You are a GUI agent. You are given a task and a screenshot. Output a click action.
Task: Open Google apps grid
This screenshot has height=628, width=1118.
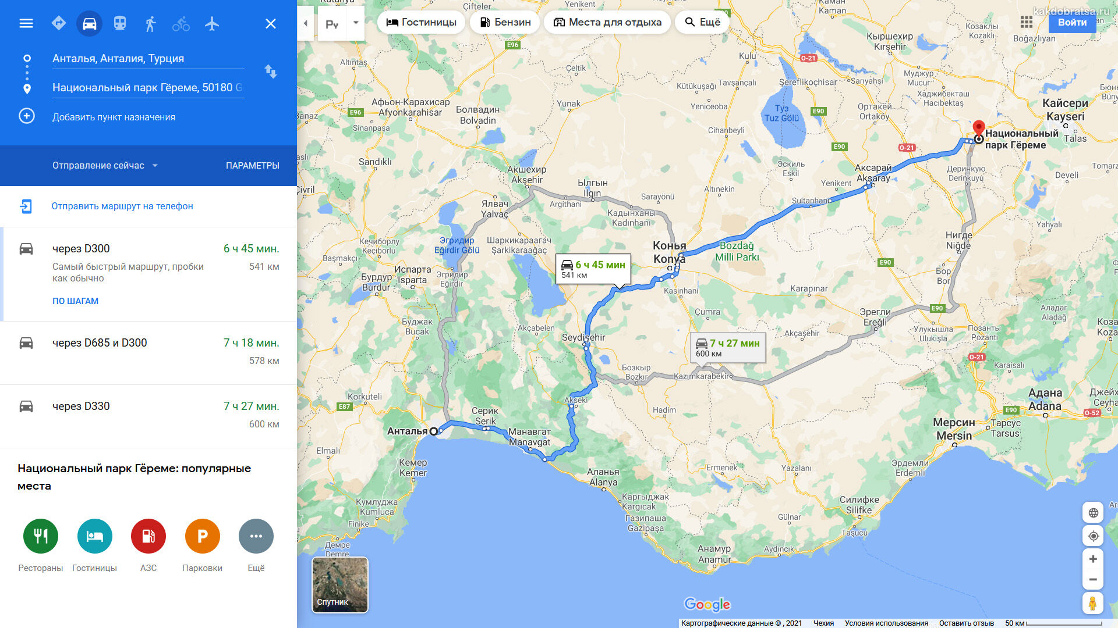(1027, 22)
